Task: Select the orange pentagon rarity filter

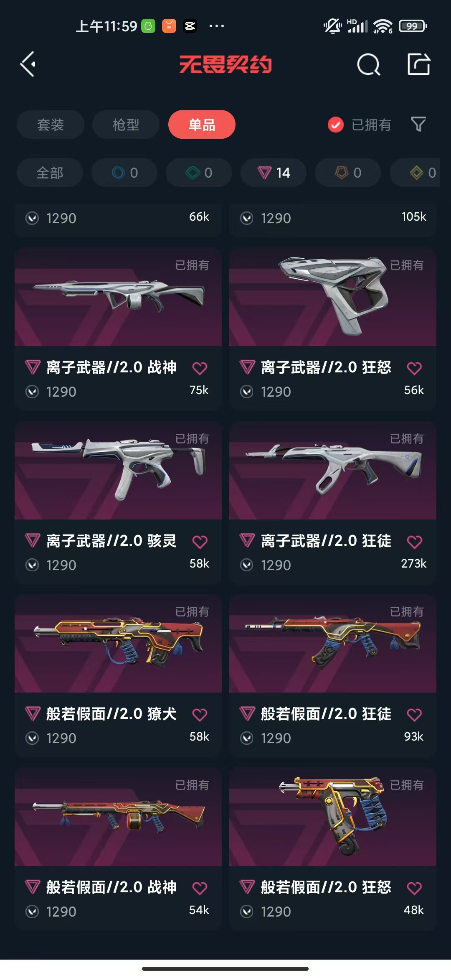Action: (x=348, y=173)
